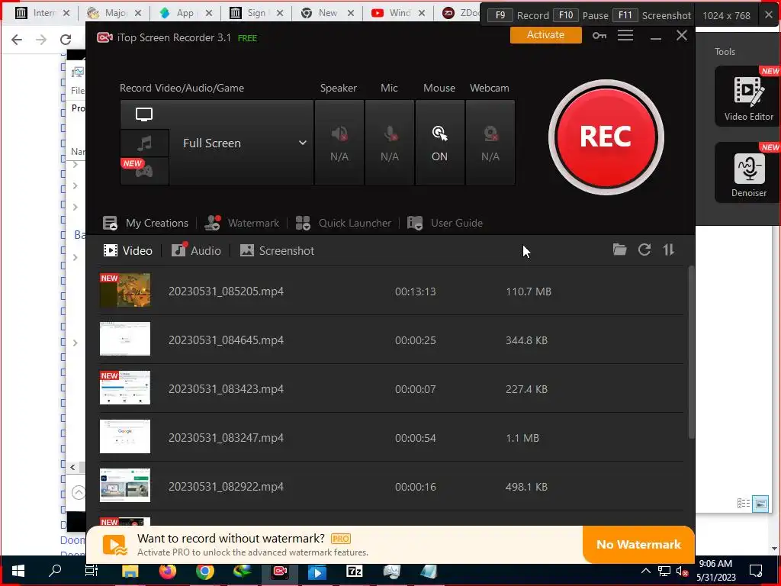Refresh the recordings list
The image size is (781, 586).
(x=644, y=250)
